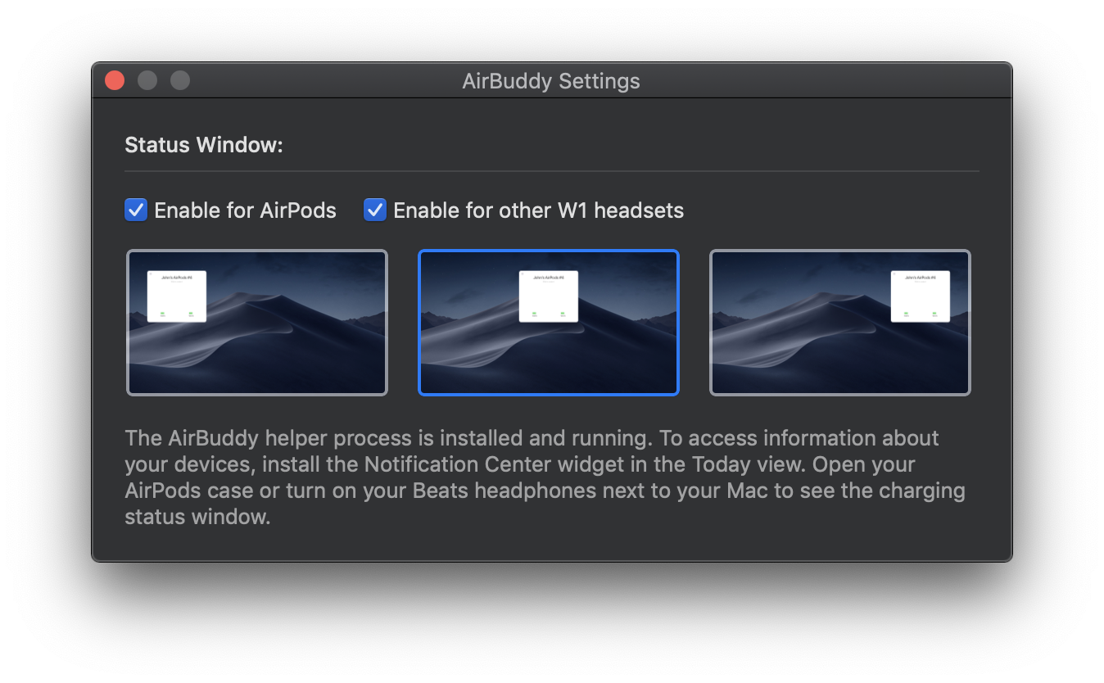Click the left battery icon in the left preview popup

click(x=162, y=313)
